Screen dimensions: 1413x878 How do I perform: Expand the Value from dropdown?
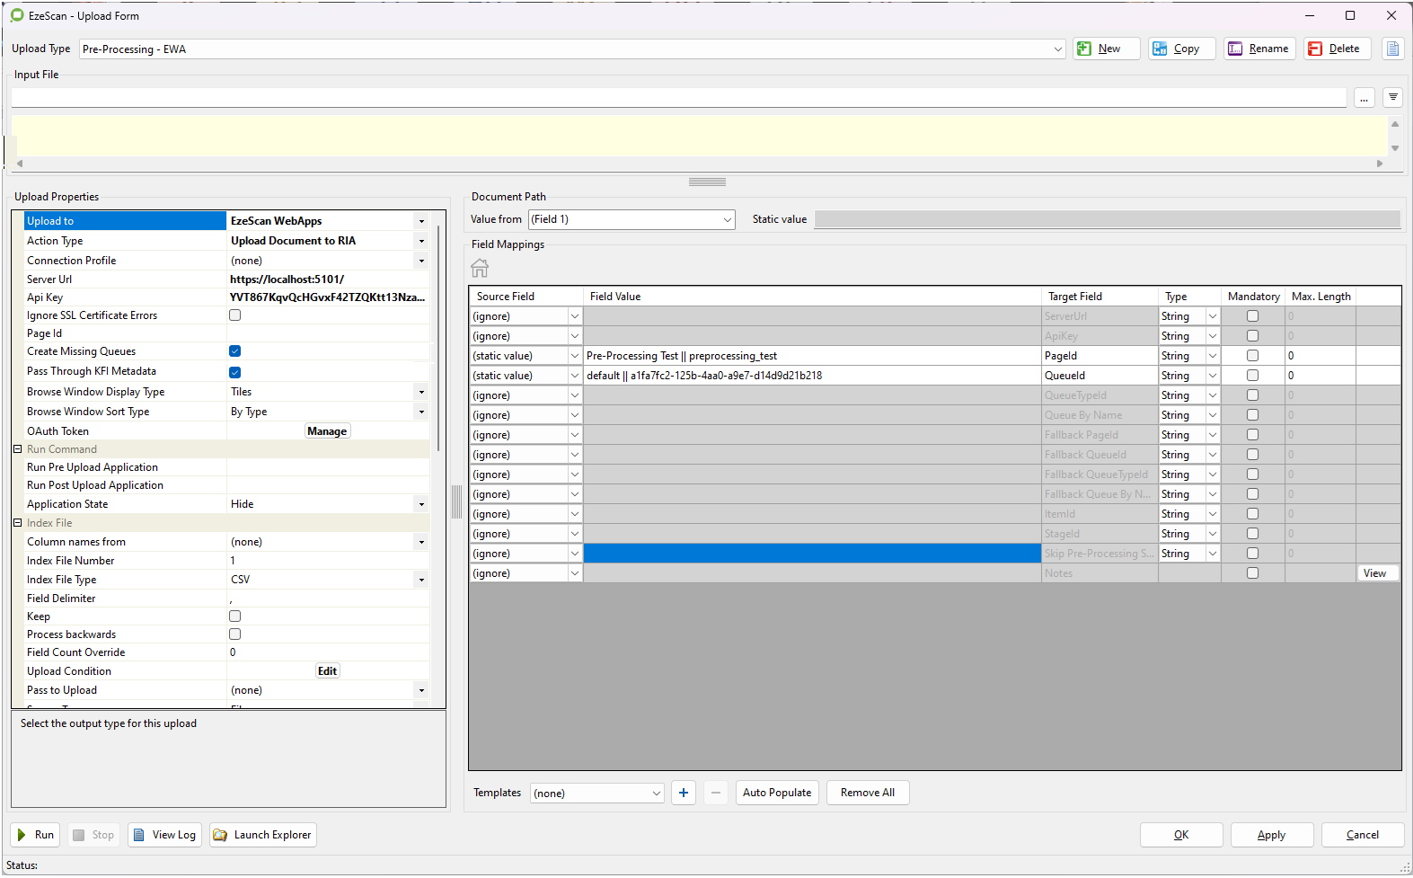pos(727,219)
